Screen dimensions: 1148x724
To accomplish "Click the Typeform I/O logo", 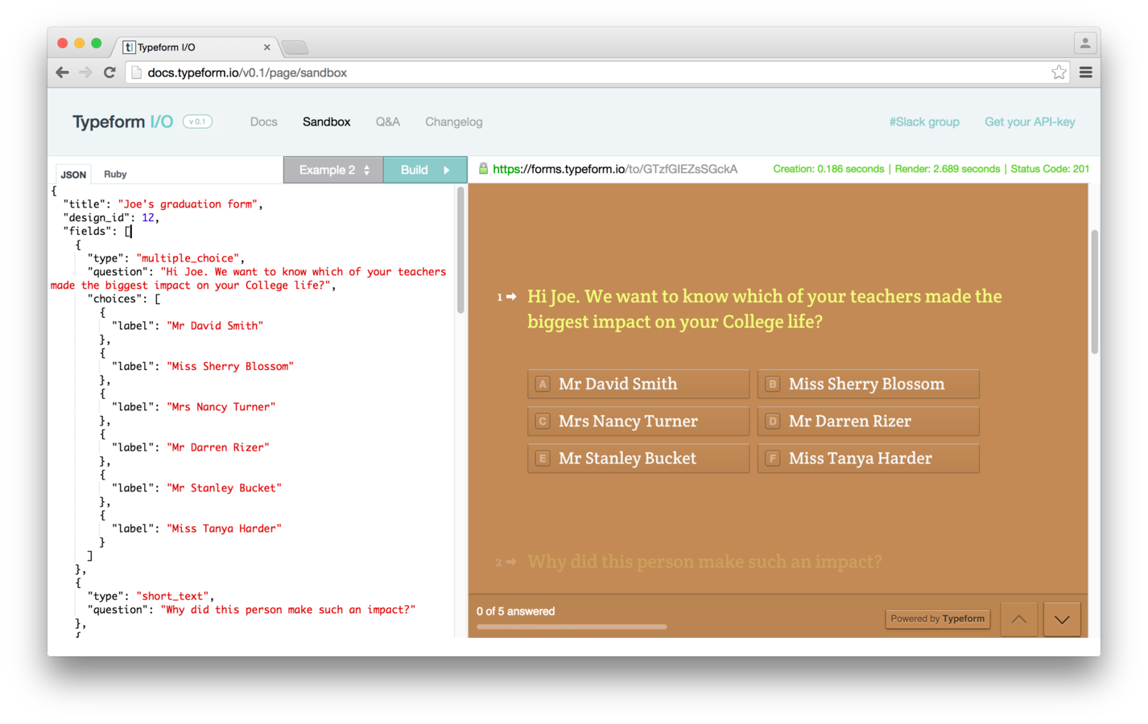I will click(122, 122).
